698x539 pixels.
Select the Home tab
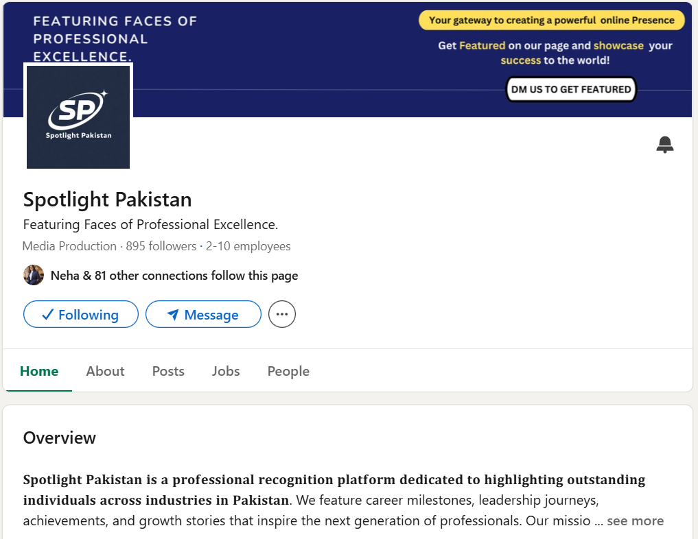pyautogui.click(x=39, y=371)
